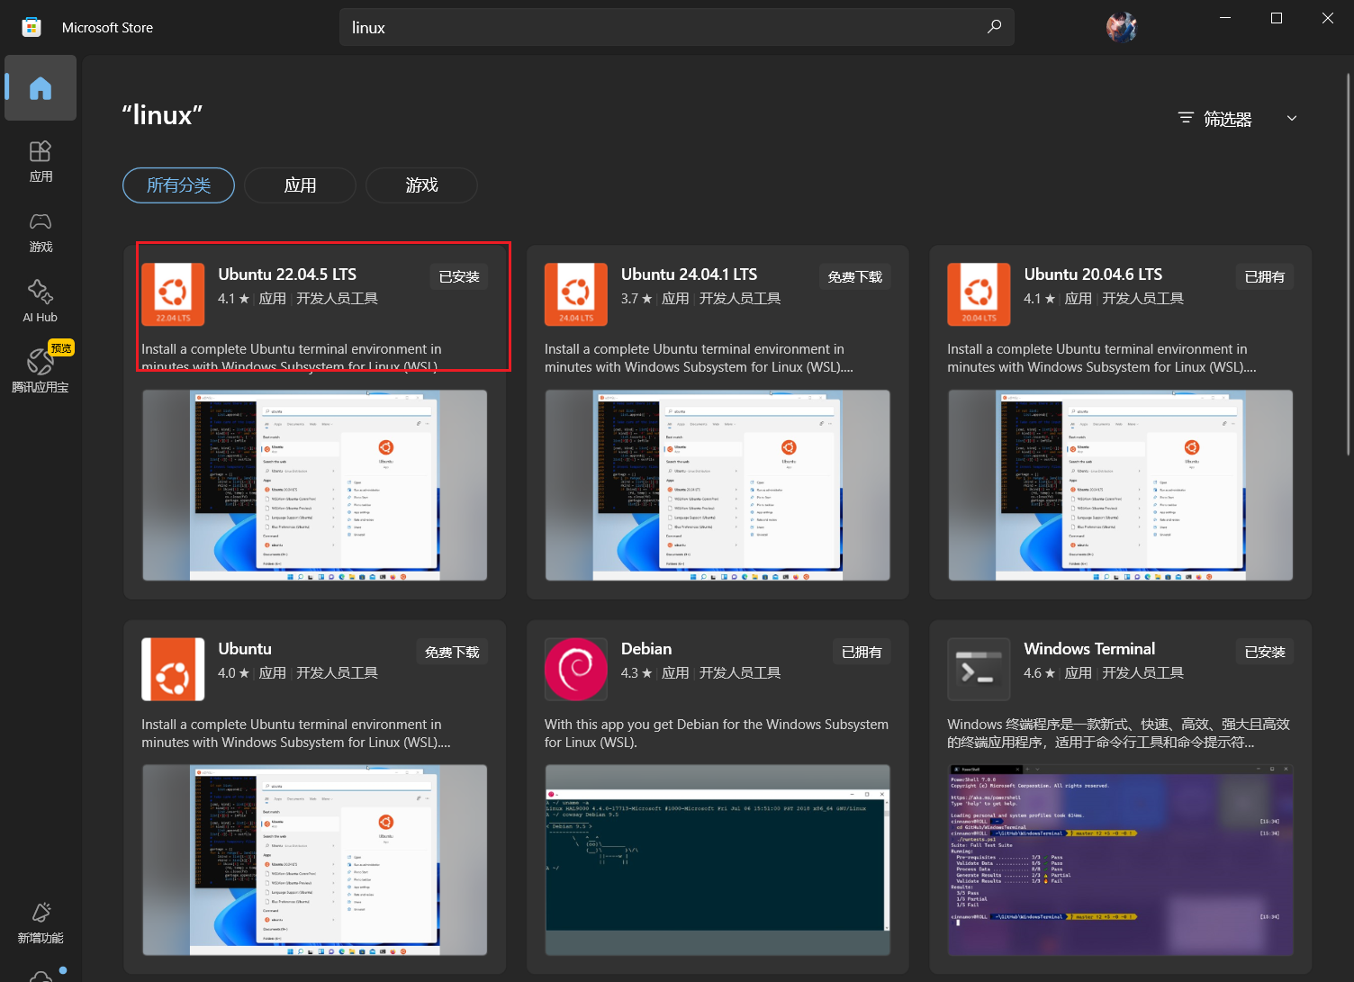The width and height of the screenshot is (1354, 982).
Task: Open the user profile avatar
Action: (x=1122, y=27)
